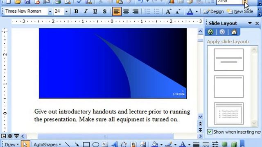Apply the Title Only layout thumbnail
Image resolution: width=262 pixels, height=147 pixels.
coord(229,87)
